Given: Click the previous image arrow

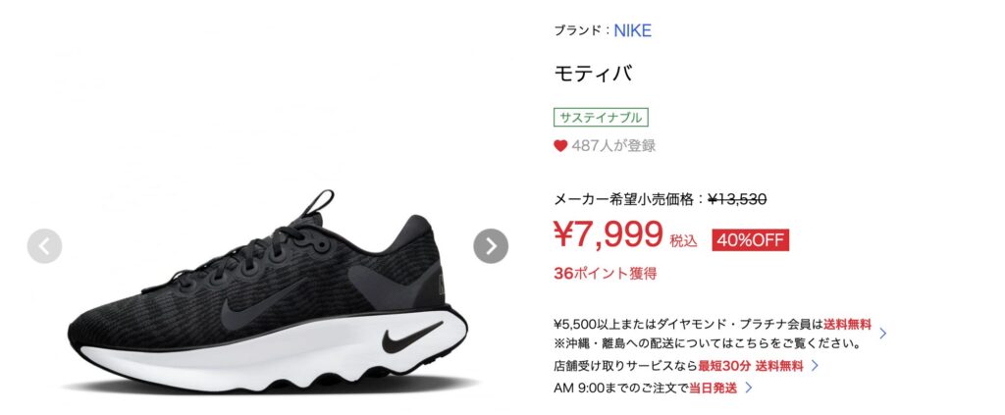Looking at the screenshot, I should click(44, 246).
